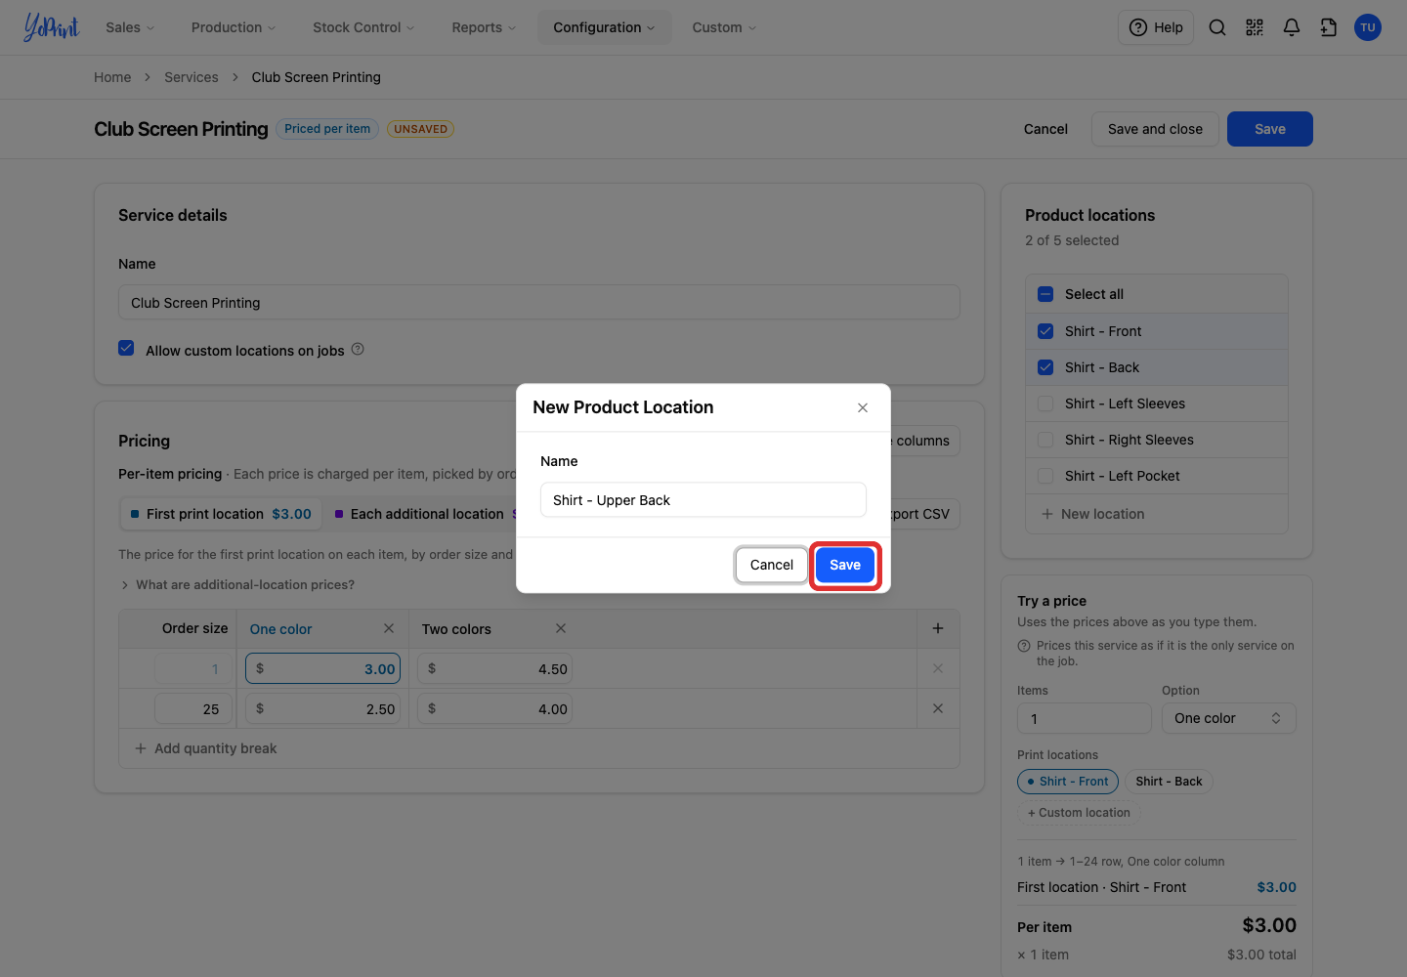Screen dimensions: 1407x977
Task: Close the New Product Location dialog
Action: coord(863,407)
